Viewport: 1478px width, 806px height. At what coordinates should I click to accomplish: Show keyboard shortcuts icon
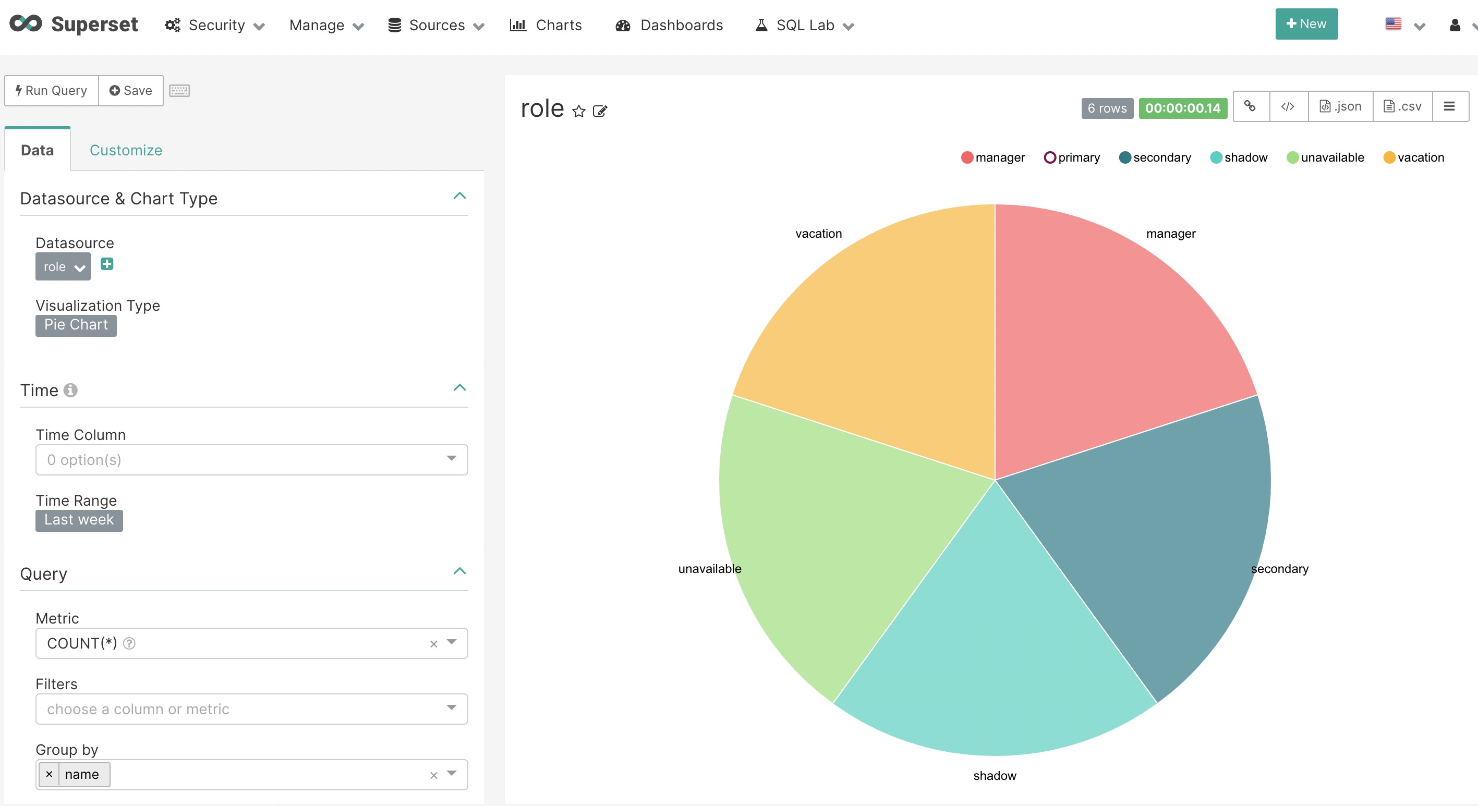click(x=179, y=91)
